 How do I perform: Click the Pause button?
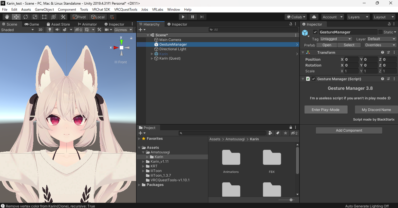click(x=193, y=17)
